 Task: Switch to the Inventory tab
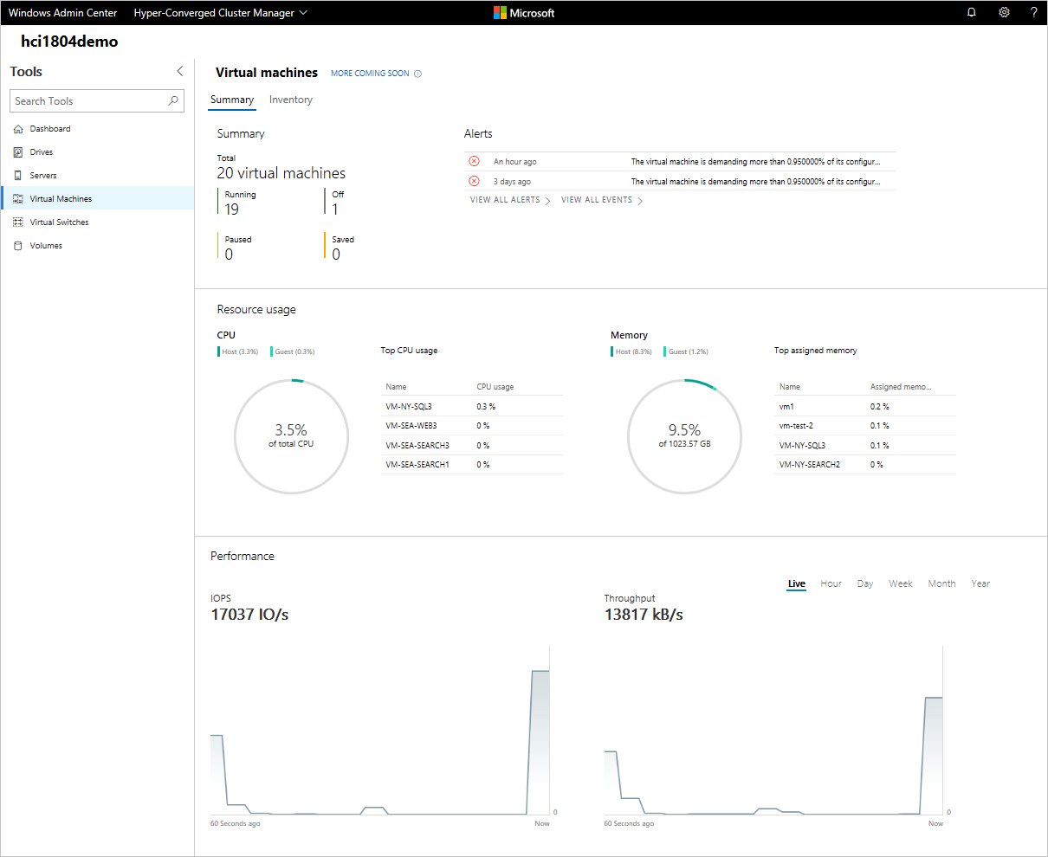point(290,100)
